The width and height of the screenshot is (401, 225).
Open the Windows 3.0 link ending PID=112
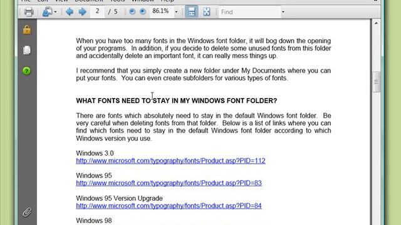[170, 161]
